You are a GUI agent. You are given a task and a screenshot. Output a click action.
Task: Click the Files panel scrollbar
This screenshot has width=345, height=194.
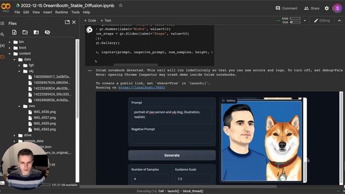[77, 79]
